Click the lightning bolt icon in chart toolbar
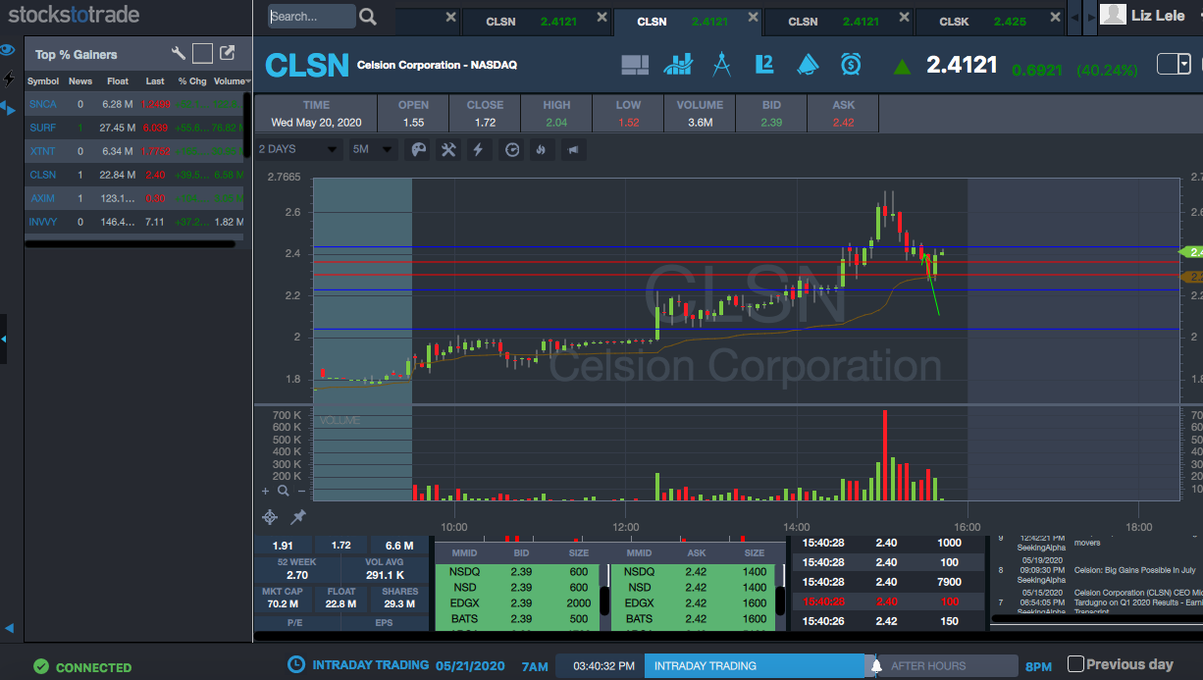The width and height of the screenshot is (1203, 680). [x=479, y=149]
